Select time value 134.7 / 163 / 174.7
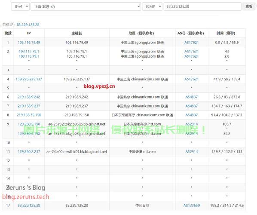The image size is (257, 215). click(x=227, y=106)
